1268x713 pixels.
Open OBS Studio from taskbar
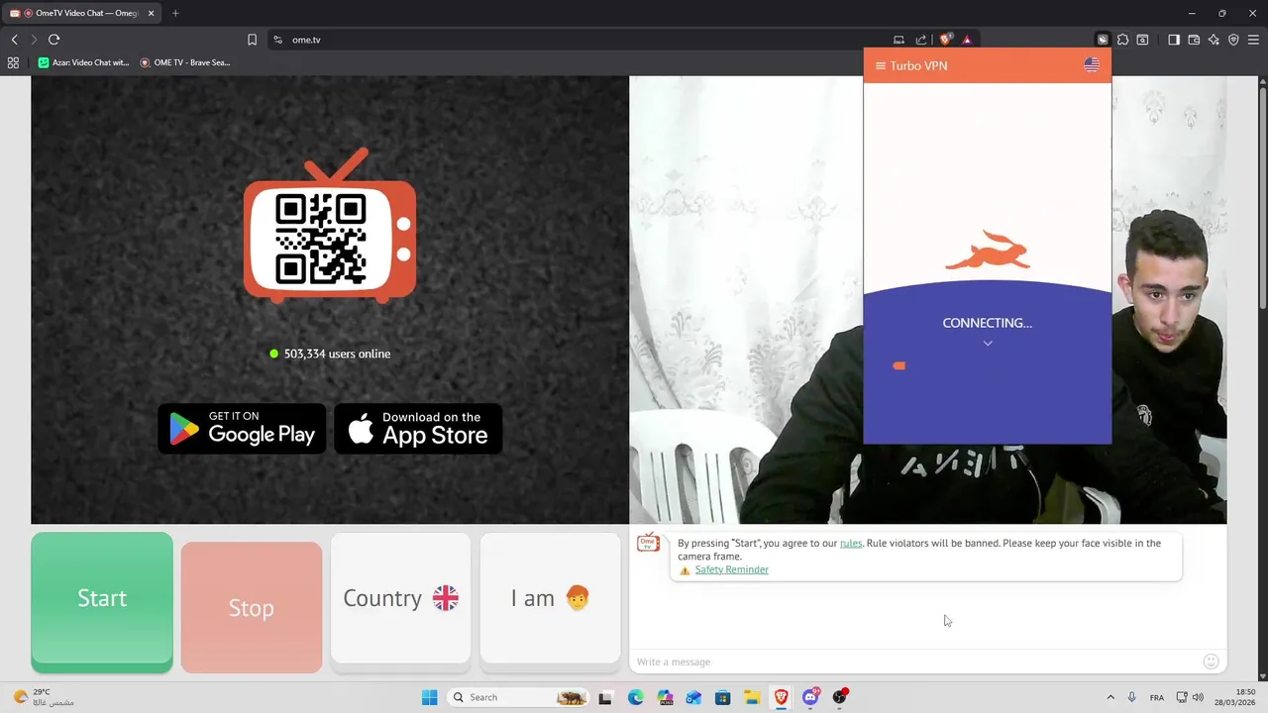tap(840, 697)
